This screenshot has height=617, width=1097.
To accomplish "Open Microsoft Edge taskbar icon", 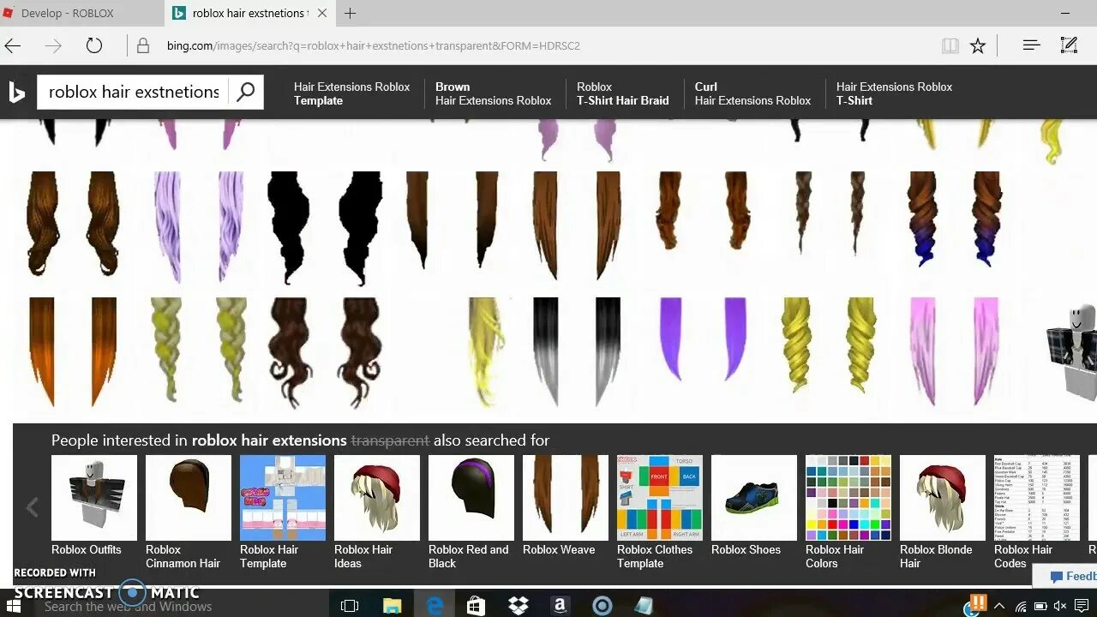I will click(435, 605).
